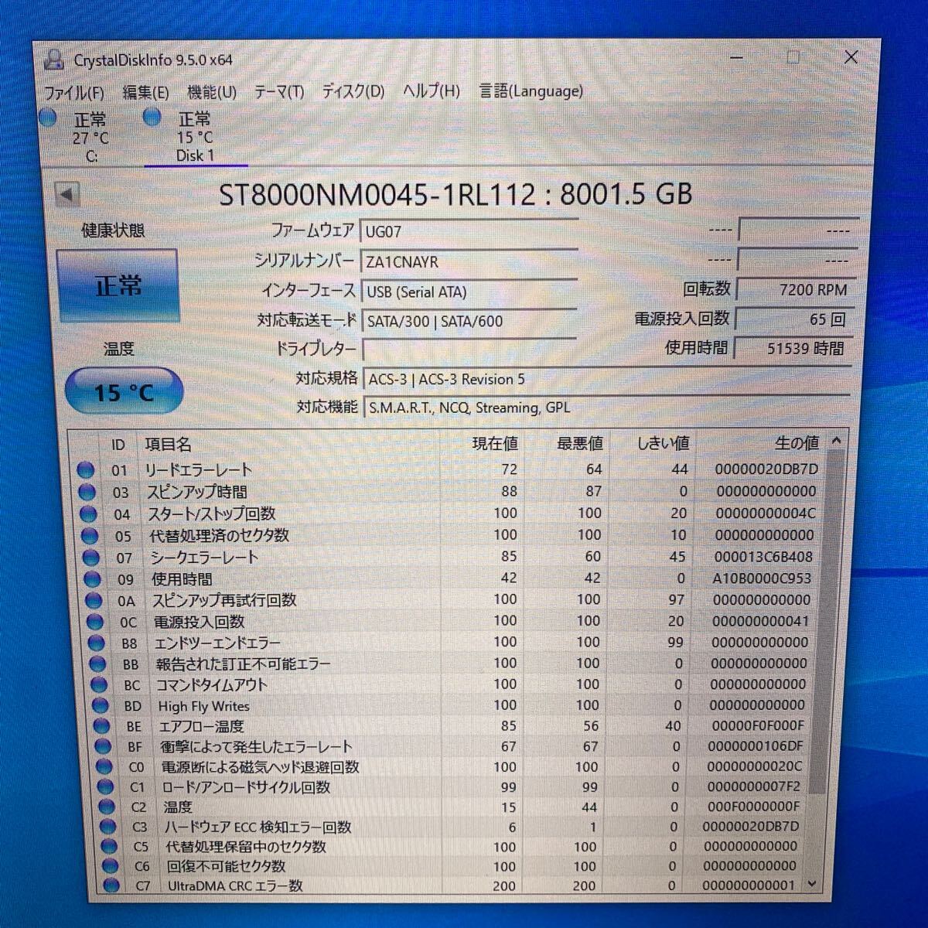
Task: Click the status icon of row 01 リードエラーレート
Action: [x=86, y=470]
